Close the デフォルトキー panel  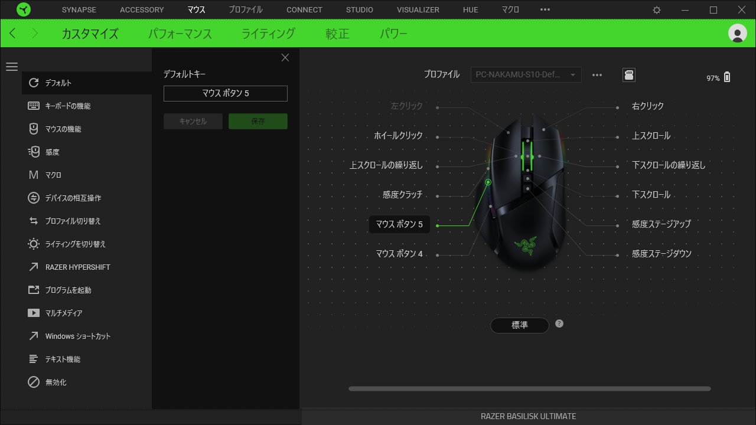[x=285, y=57]
